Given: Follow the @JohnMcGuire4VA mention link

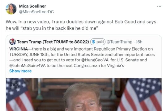Looking at the screenshot, I should coord(28,66).
